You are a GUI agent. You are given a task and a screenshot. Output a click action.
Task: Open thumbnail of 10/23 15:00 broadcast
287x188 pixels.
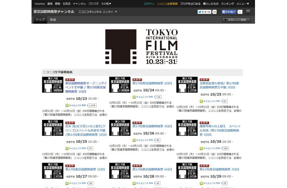coord(53,85)
